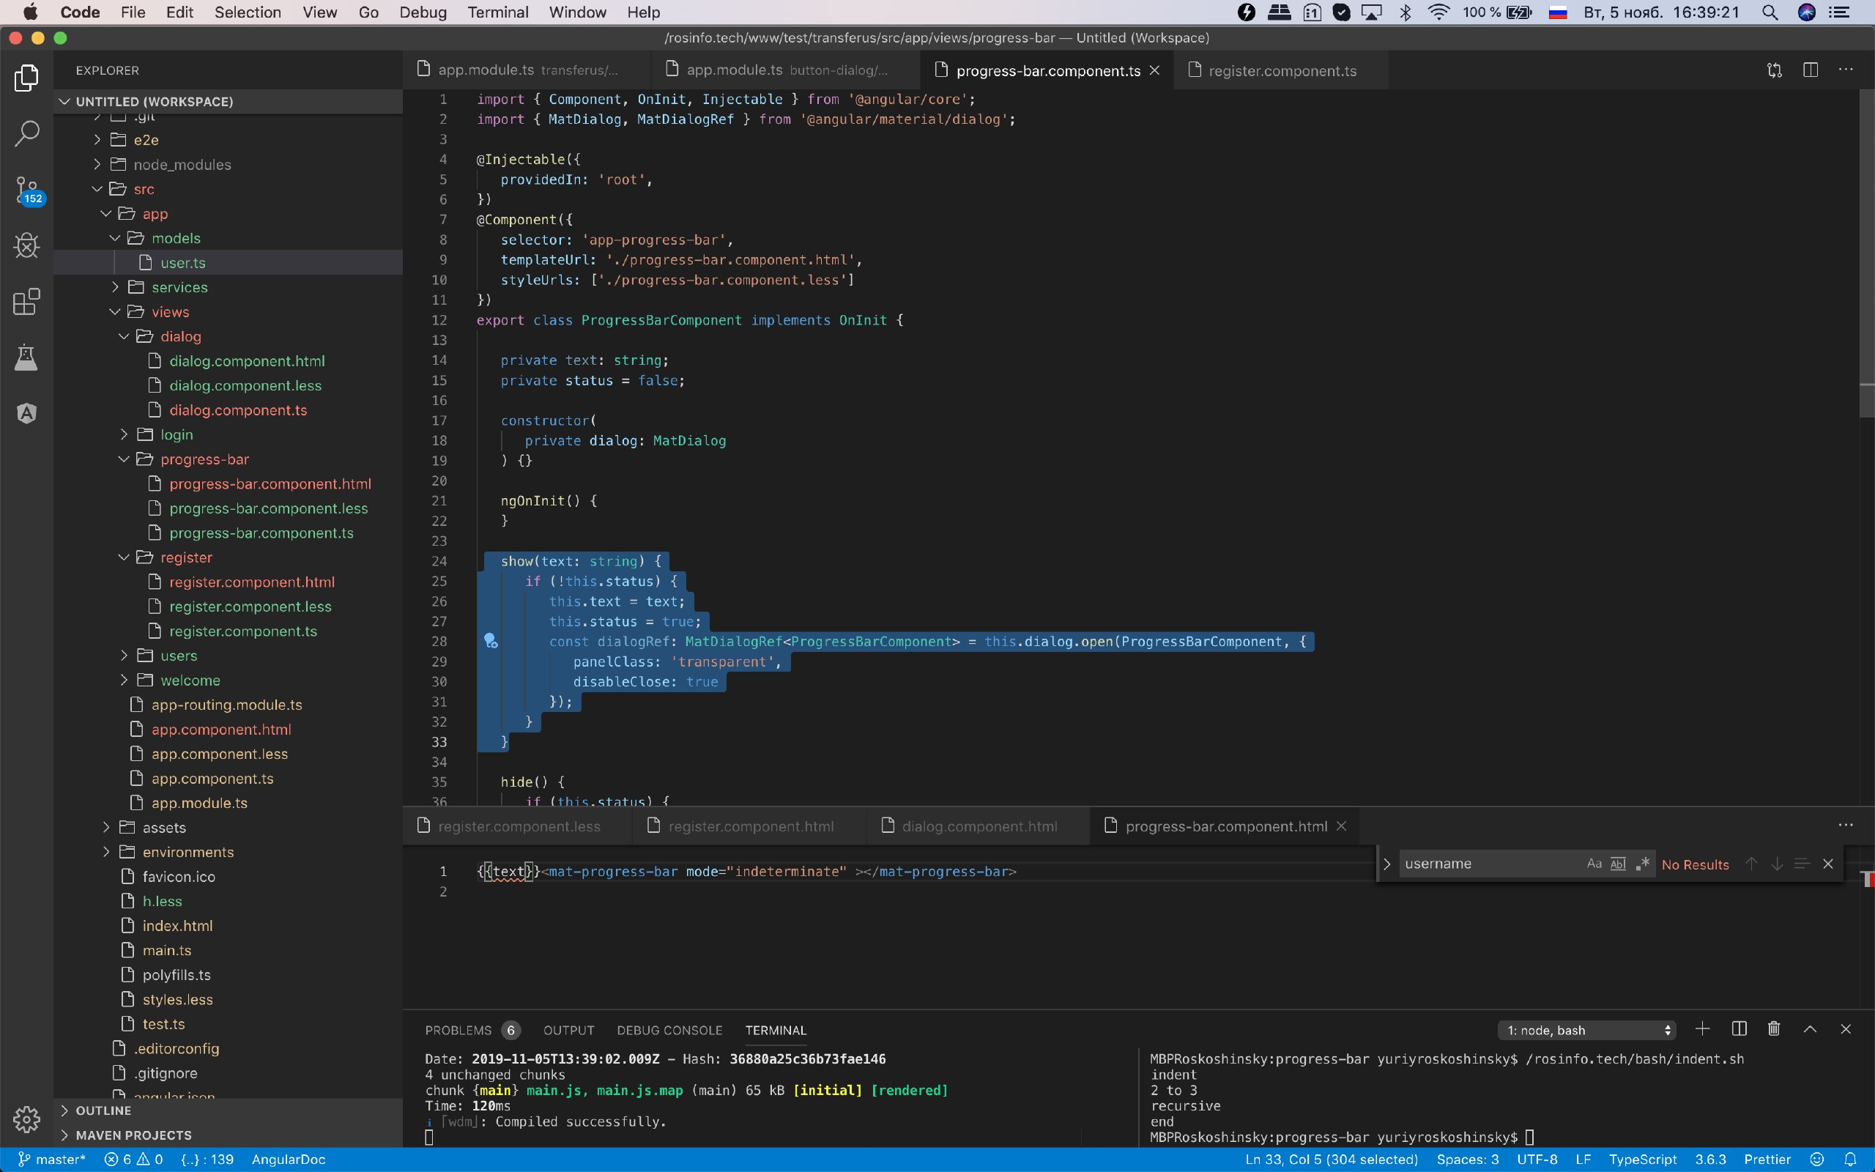Open macOS Spotlight search icon
Screen dimensions: 1875x1172
coord(1770,12)
